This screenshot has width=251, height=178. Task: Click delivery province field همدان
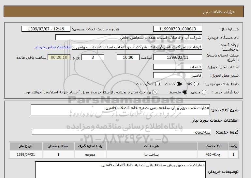(178, 67)
